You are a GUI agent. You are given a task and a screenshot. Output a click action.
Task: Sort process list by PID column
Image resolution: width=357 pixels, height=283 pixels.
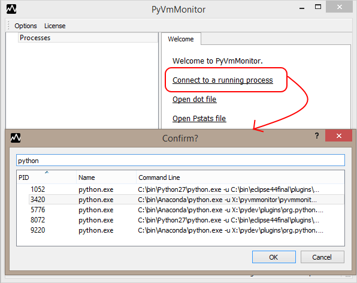coord(47,177)
